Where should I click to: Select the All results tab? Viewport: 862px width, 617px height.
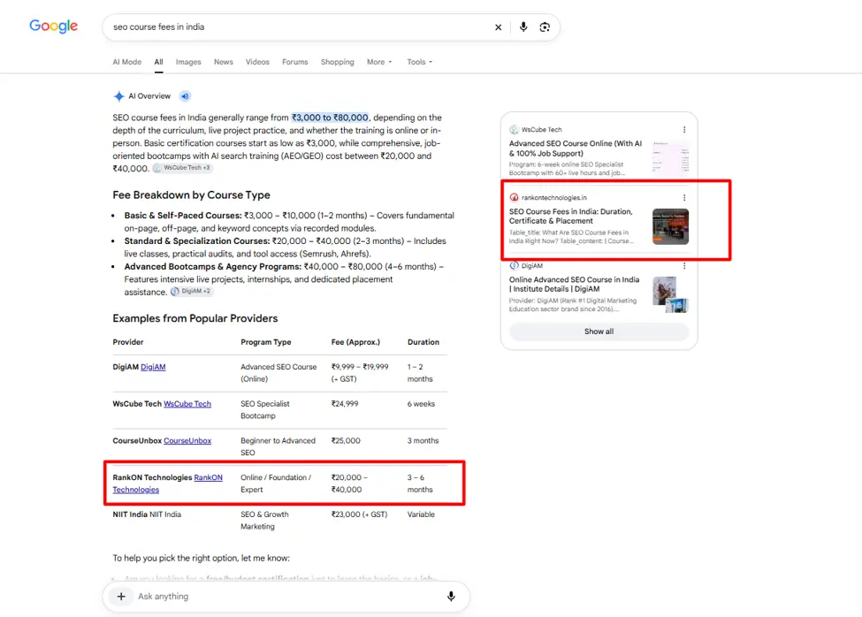pyautogui.click(x=159, y=62)
